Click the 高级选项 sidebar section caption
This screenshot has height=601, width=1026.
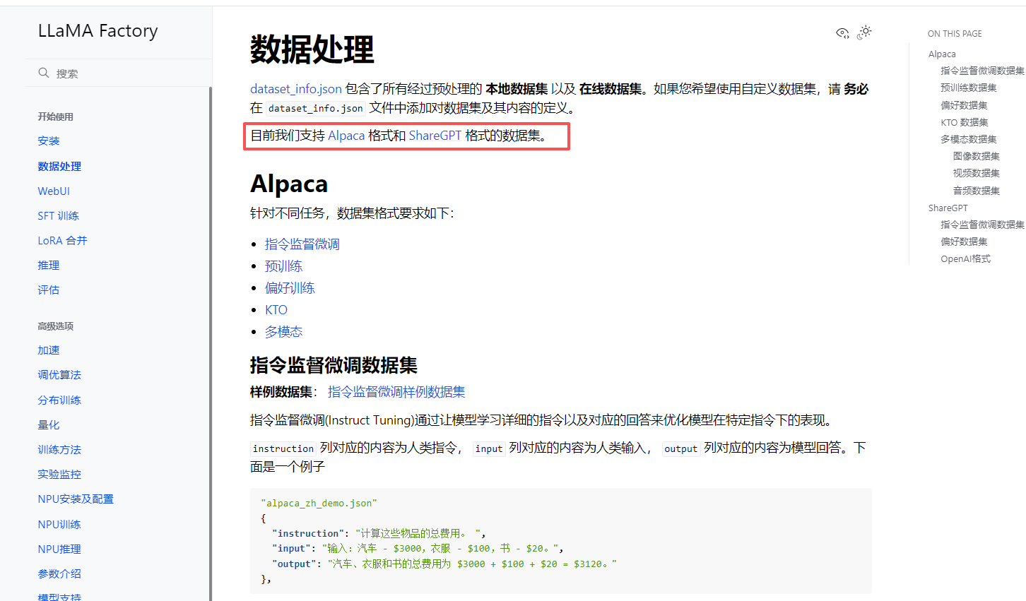point(56,326)
